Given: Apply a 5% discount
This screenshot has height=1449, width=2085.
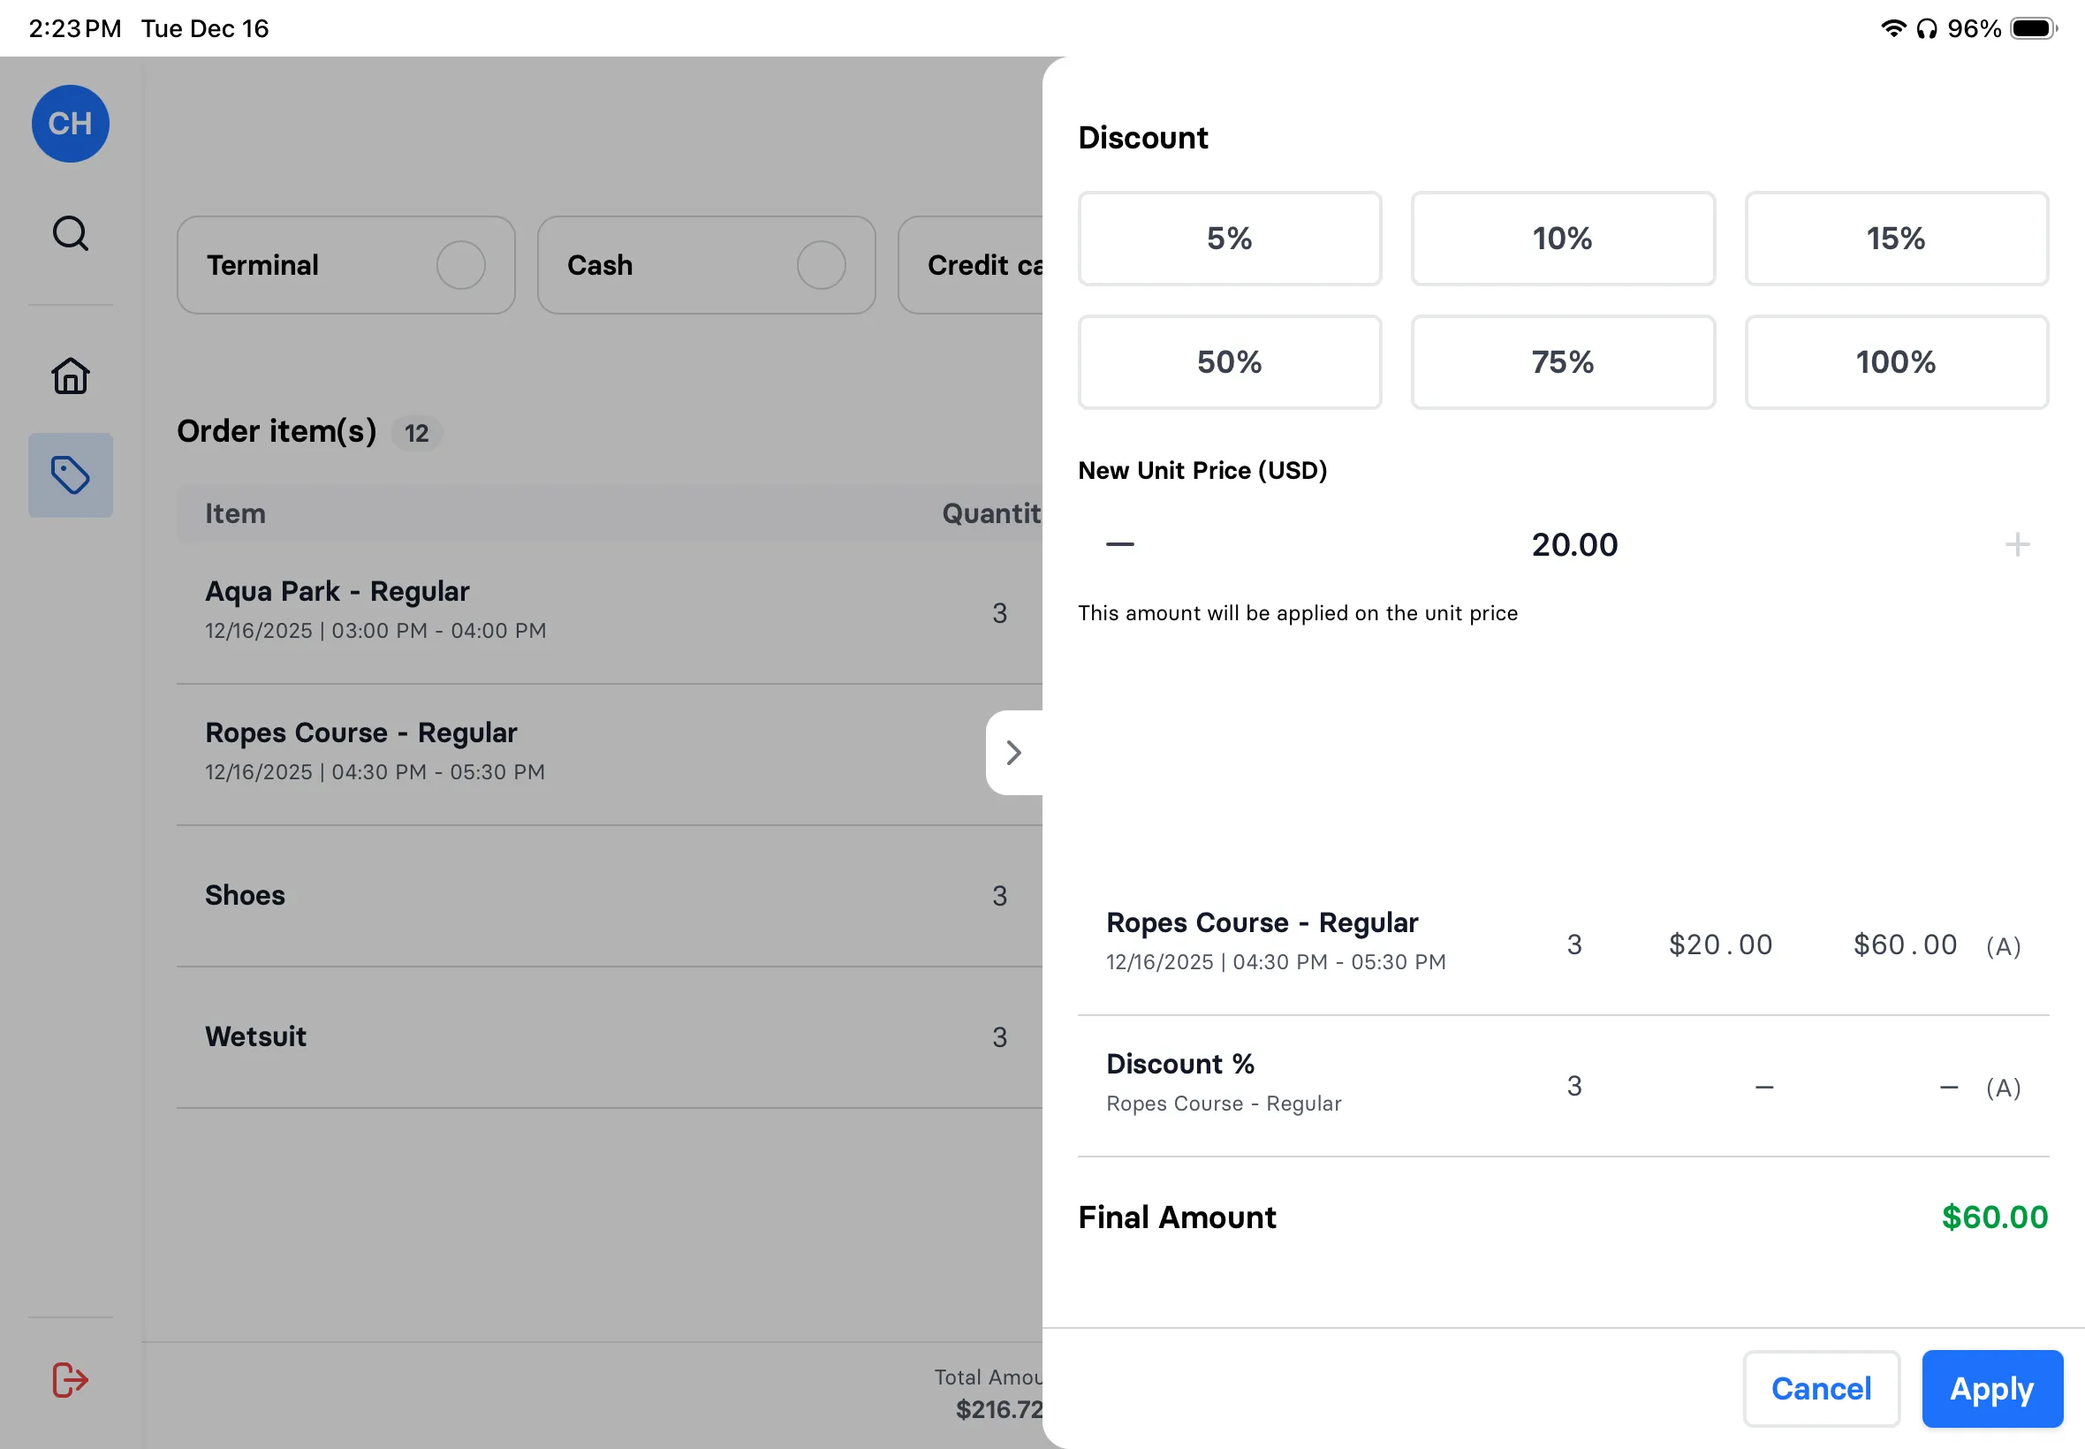Looking at the screenshot, I should (1229, 239).
